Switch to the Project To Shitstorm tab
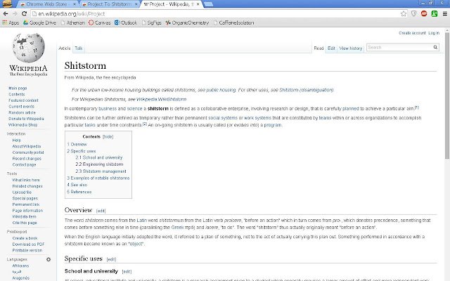Viewport: 450px width, 281px height. pos(109,4)
